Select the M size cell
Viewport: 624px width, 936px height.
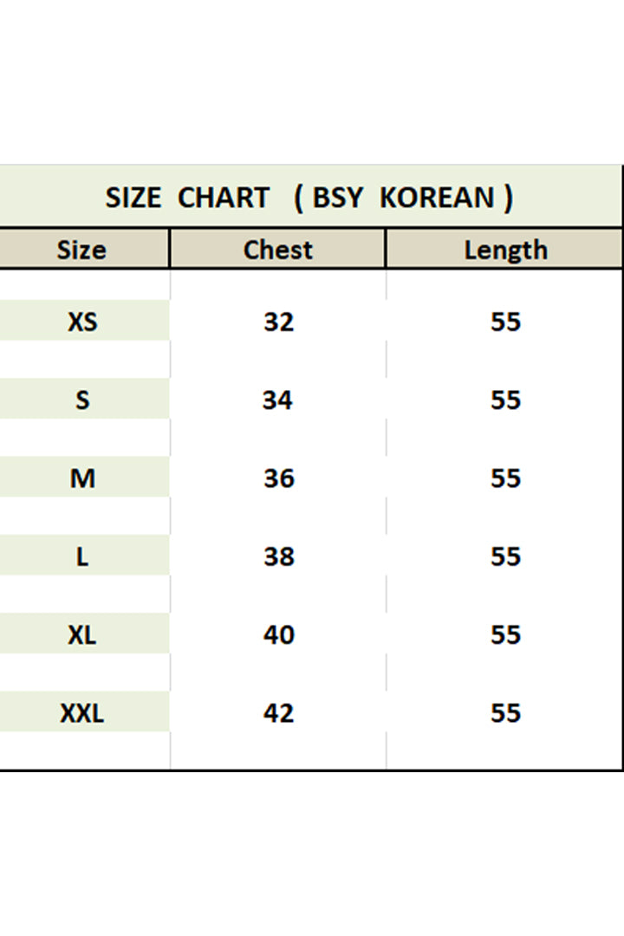[82, 478]
